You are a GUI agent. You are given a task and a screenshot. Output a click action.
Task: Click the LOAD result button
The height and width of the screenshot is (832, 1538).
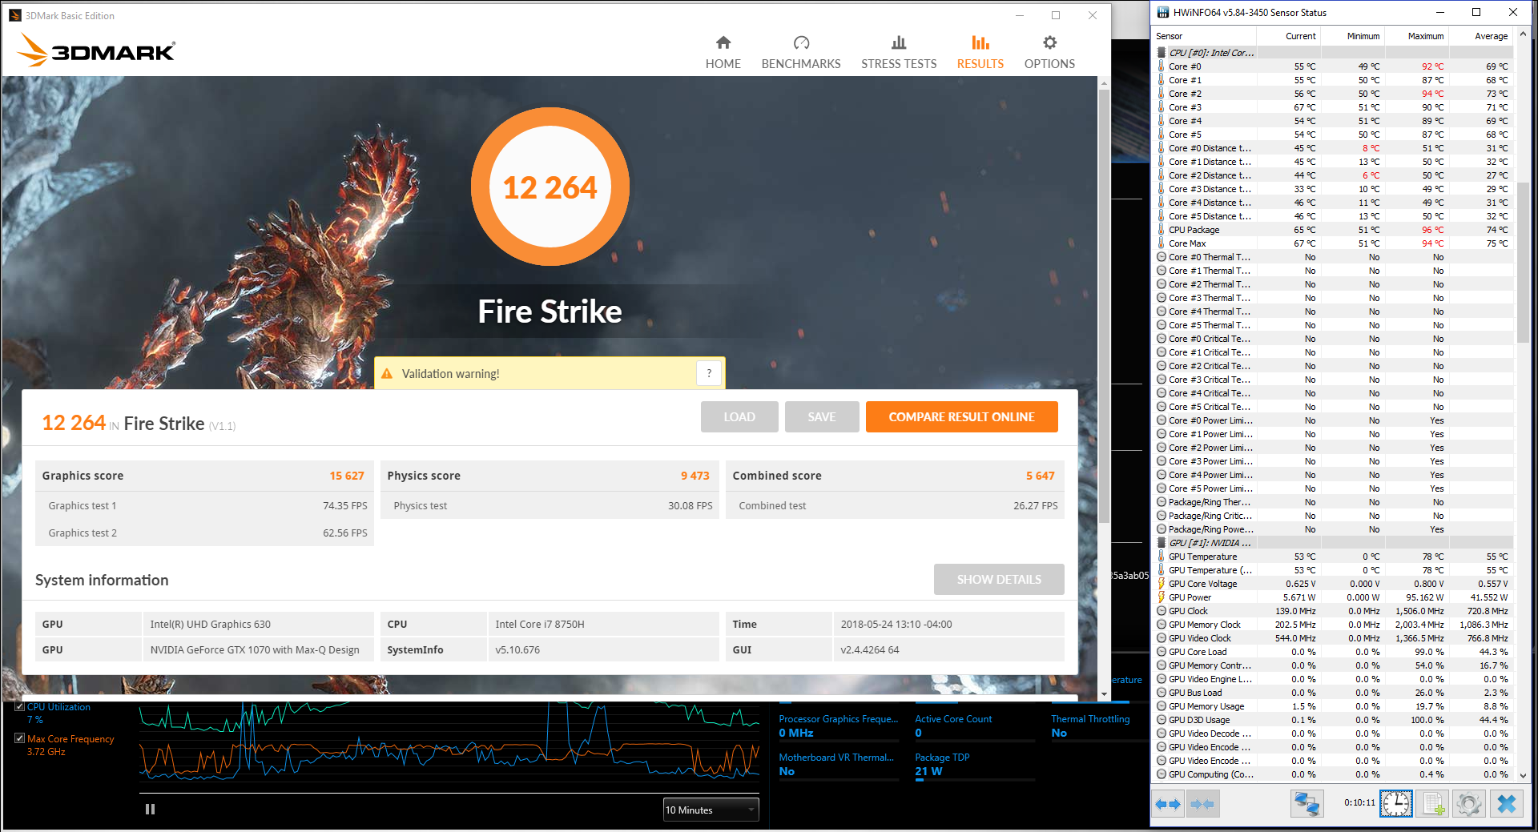[739, 417]
